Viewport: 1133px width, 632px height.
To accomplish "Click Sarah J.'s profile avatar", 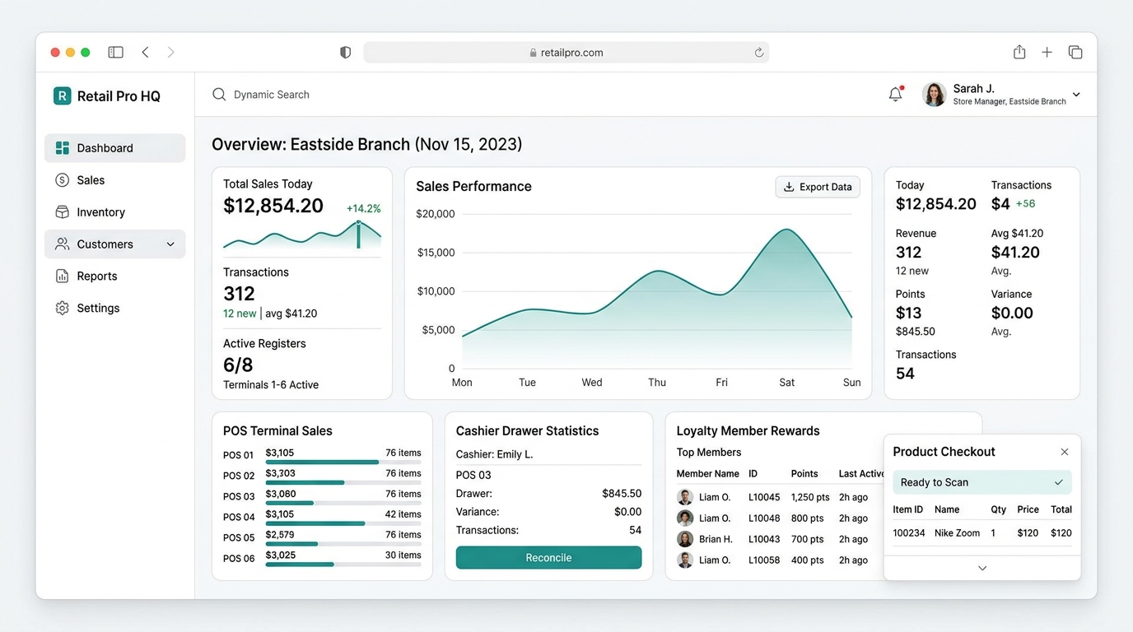I will coord(934,95).
